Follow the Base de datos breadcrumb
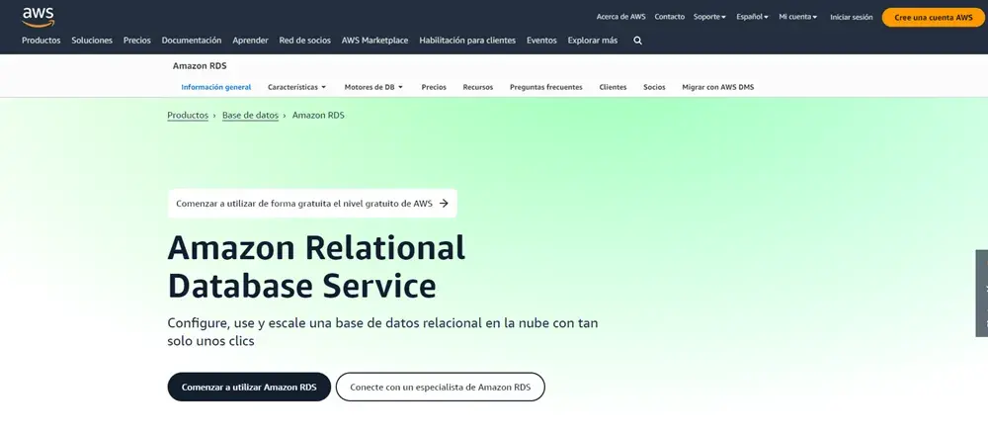Viewport: 988px width, 435px height. pos(250,116)
